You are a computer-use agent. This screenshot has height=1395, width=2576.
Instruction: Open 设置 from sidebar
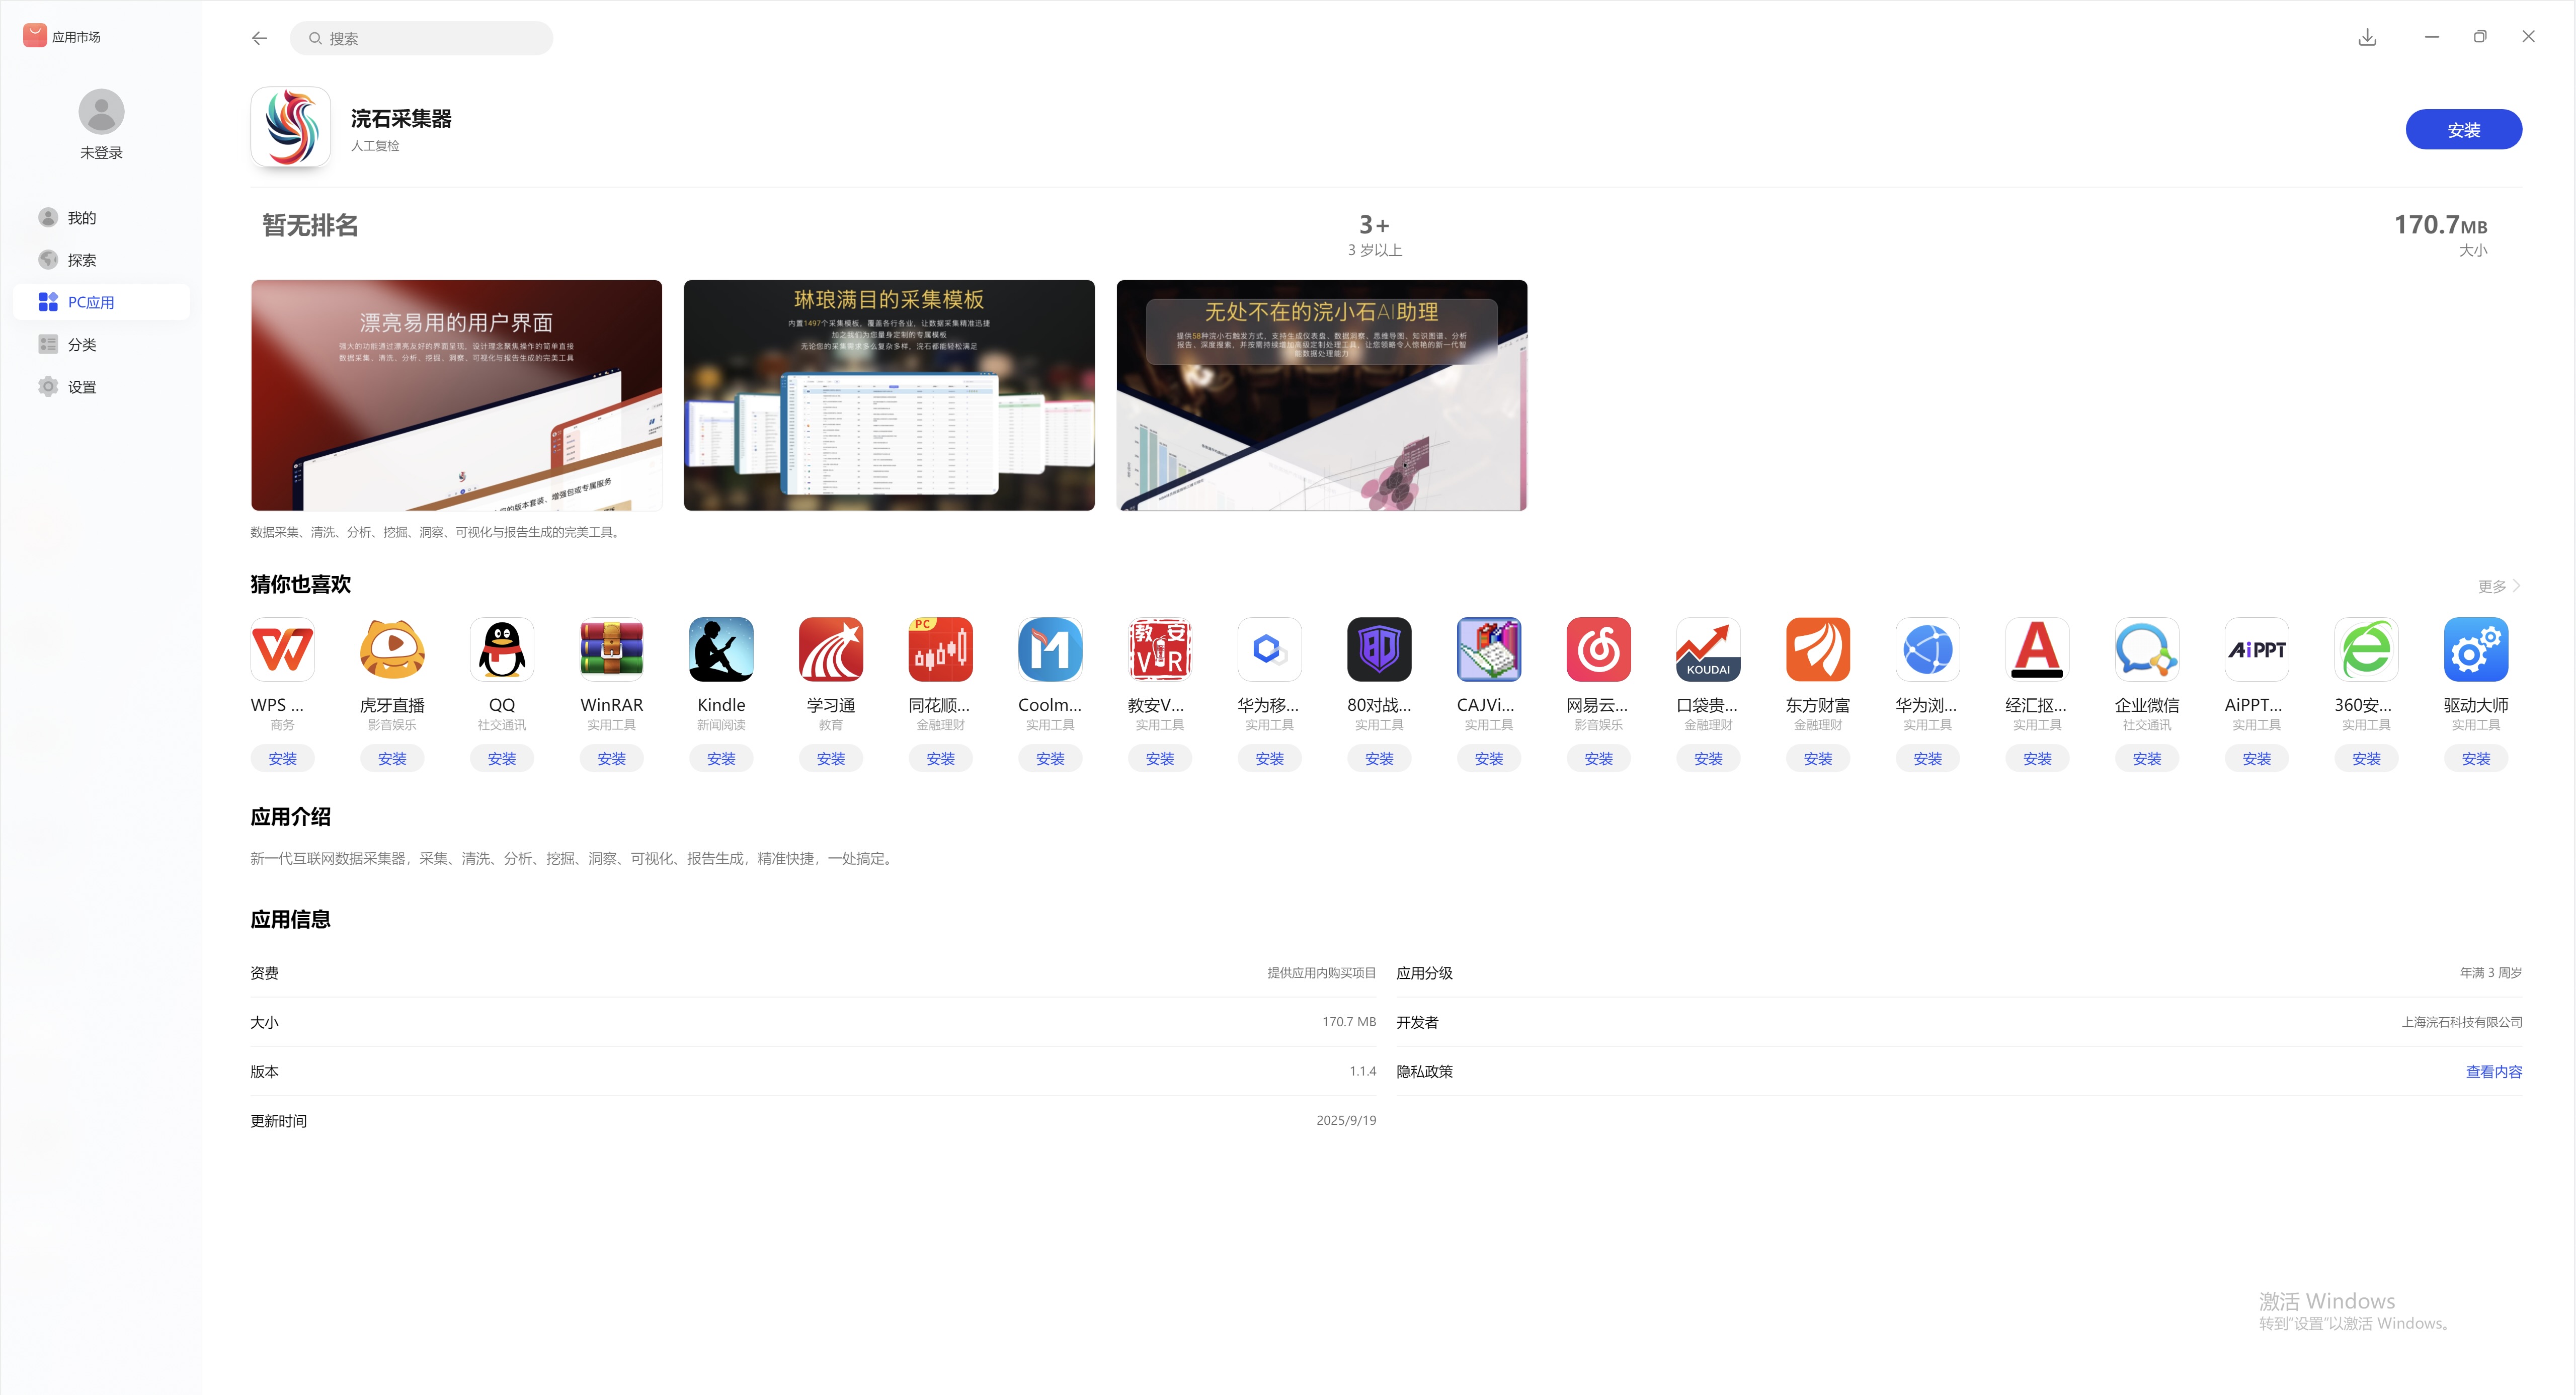(x=81, y=387)
